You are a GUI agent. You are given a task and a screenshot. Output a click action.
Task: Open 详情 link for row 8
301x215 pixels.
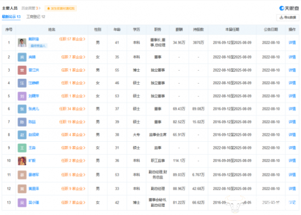point(292,135)
